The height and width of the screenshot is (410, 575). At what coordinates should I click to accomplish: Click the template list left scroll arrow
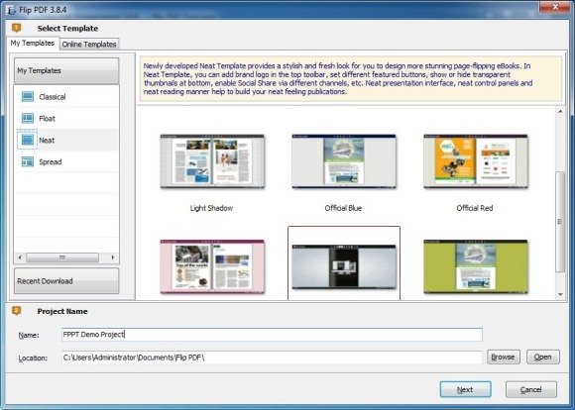click(x=20, y=257)
